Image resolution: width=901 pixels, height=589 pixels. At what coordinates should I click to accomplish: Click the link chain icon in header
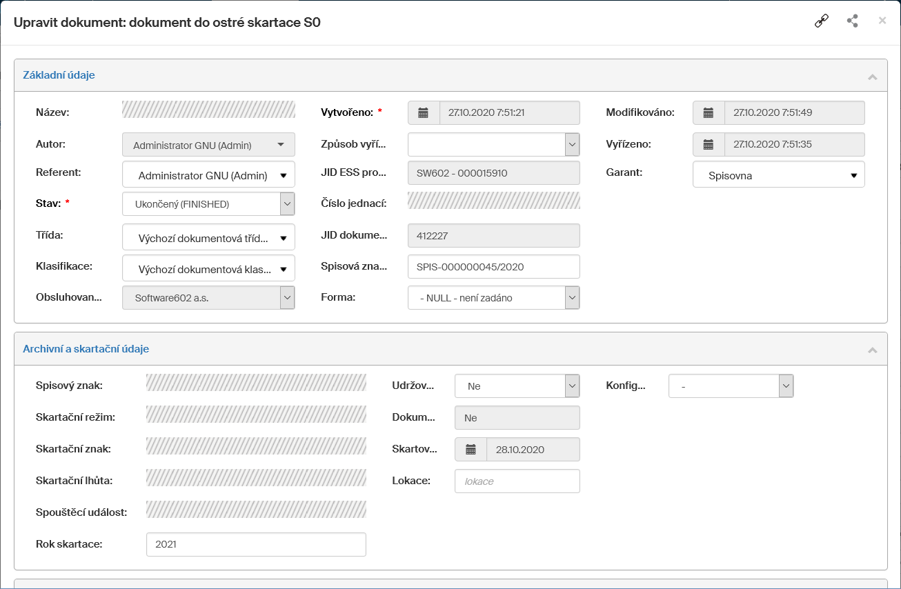821,21
